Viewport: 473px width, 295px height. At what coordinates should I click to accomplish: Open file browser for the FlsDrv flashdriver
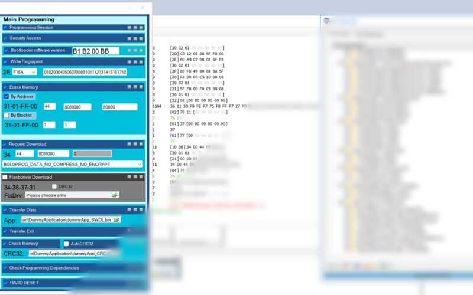115,195
